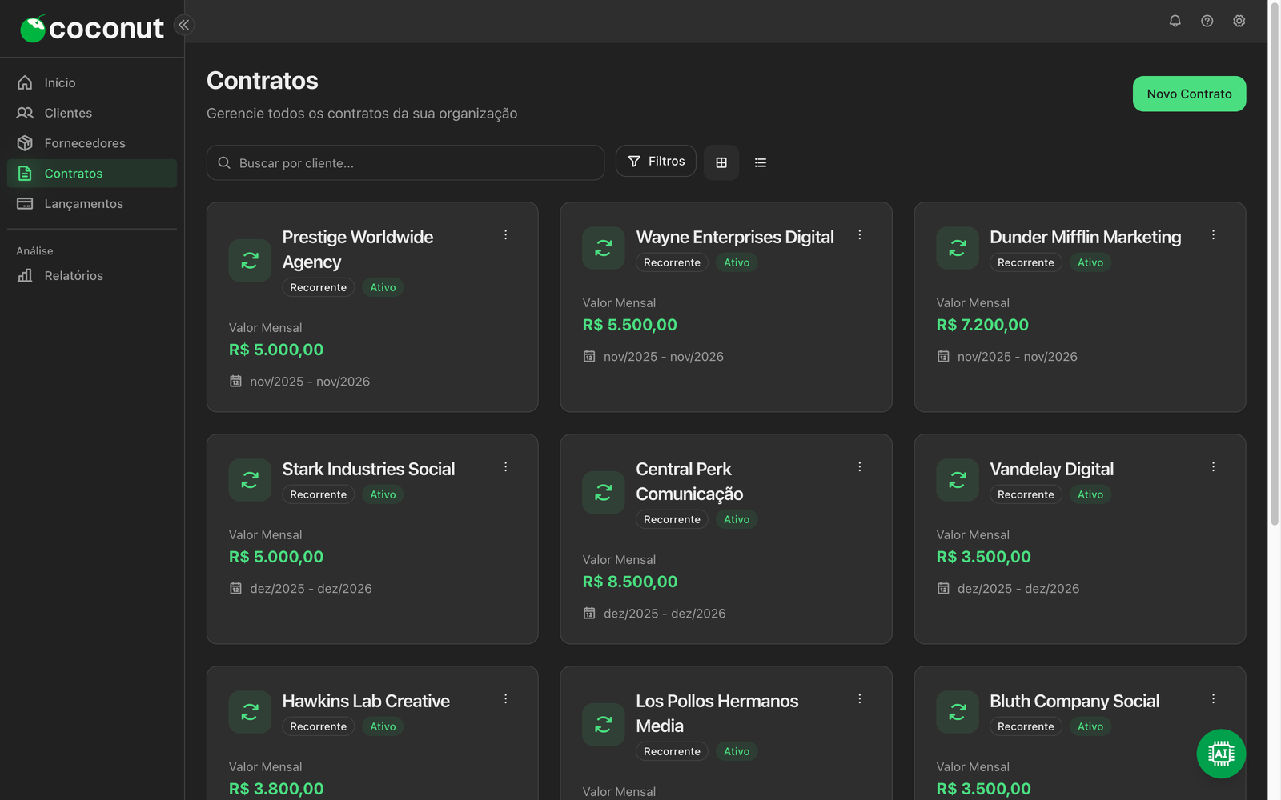The height and width of the screenshot is (800, 1281).
Task: Click the Novo Contrato button
Action: click(x=1189, y=94)
